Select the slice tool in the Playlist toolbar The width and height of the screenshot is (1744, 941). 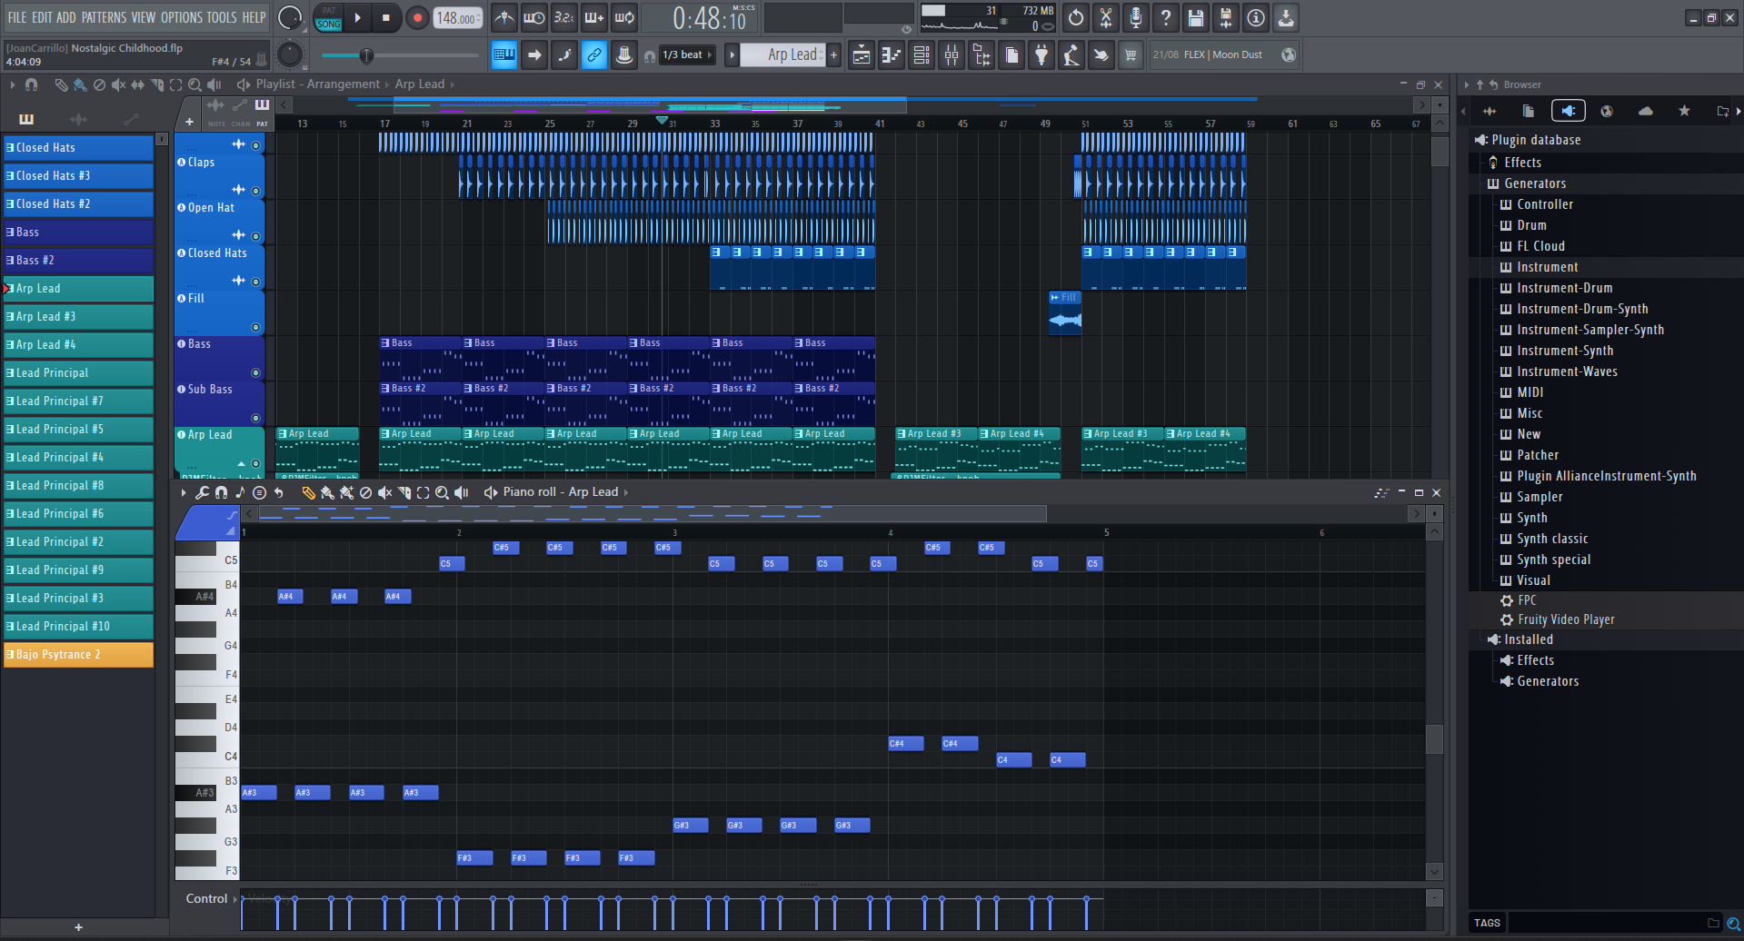pos(157,84)
